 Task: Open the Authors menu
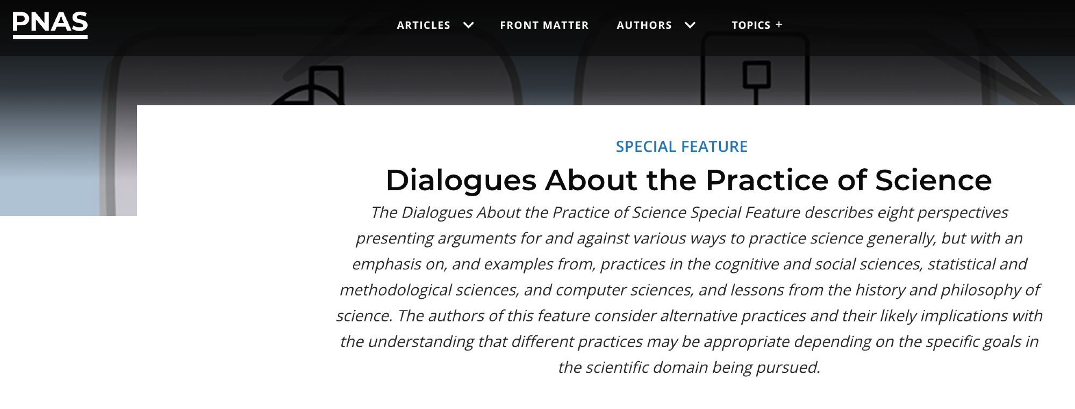[644, 25]
